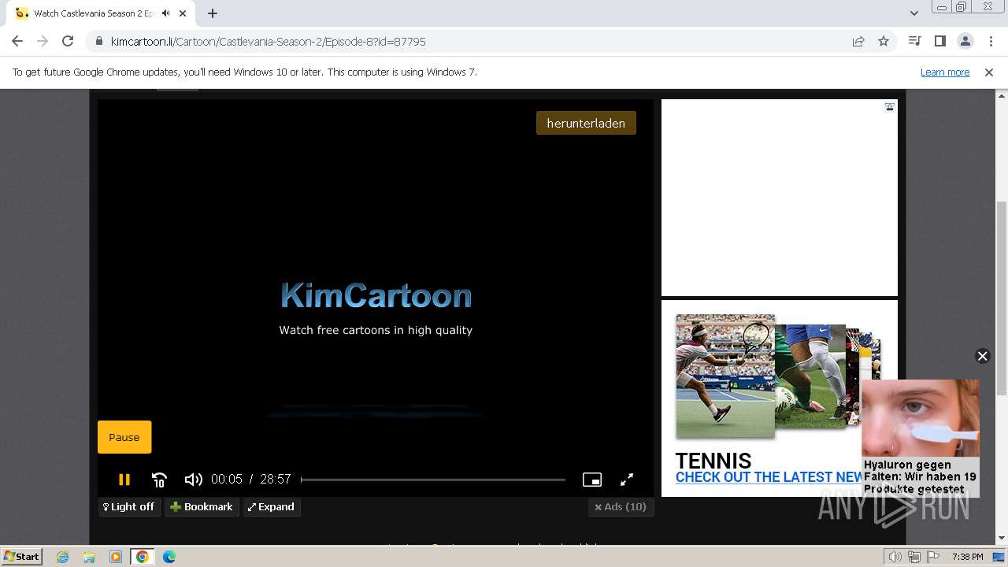1008x567 pixels.
Task: Open the tab search dropdown
Action: [913, 13]
